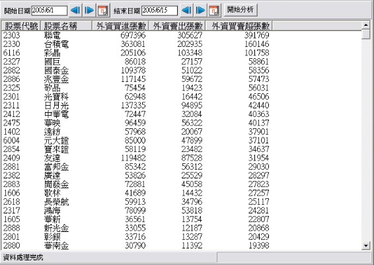Click net buy value 391769

point(256,35)
